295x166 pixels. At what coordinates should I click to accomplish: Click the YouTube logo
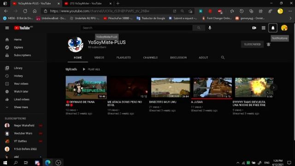pos(22,28)
